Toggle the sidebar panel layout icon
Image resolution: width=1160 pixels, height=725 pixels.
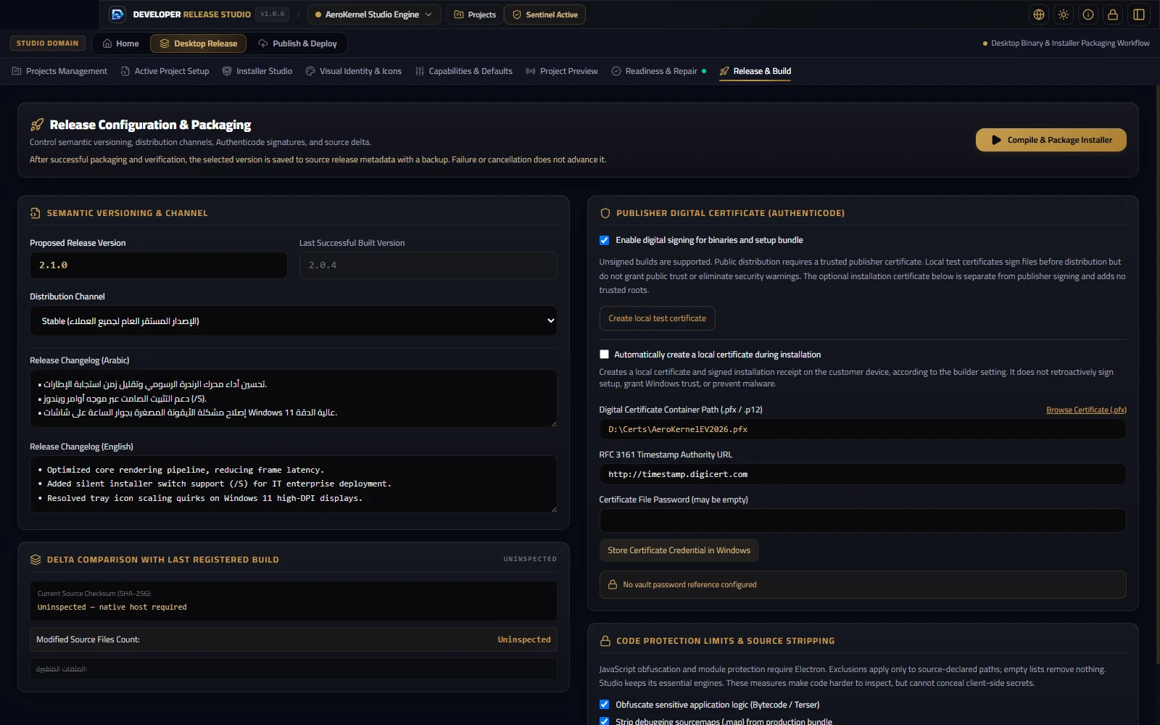1139,14
